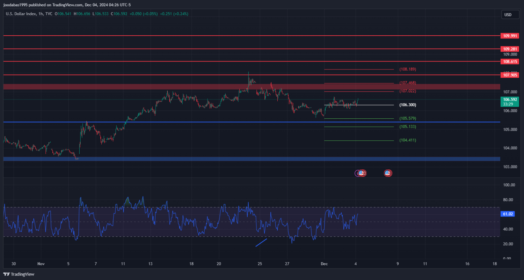Image resolution: width=524 pixels, height=280 pixels.
Task: Click the L106.533 low value in header
Action: pyautogui.click(x=101, y=14)
